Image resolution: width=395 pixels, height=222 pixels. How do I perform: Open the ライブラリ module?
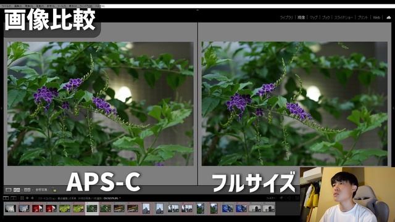pos(286,17)
